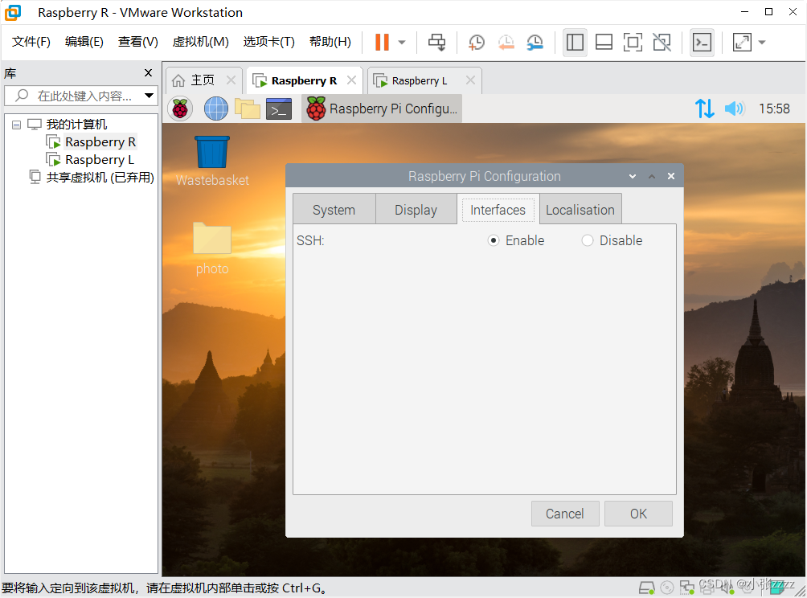
Task: Open the stretch display dropdown arrow
Action: (762, 43)
